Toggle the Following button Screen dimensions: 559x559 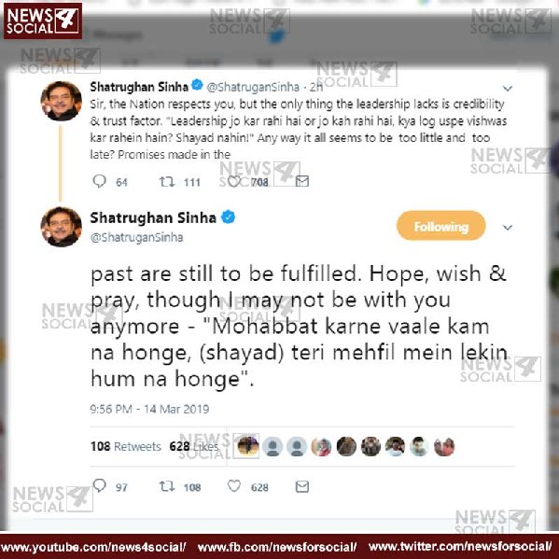tap(441, 226)
